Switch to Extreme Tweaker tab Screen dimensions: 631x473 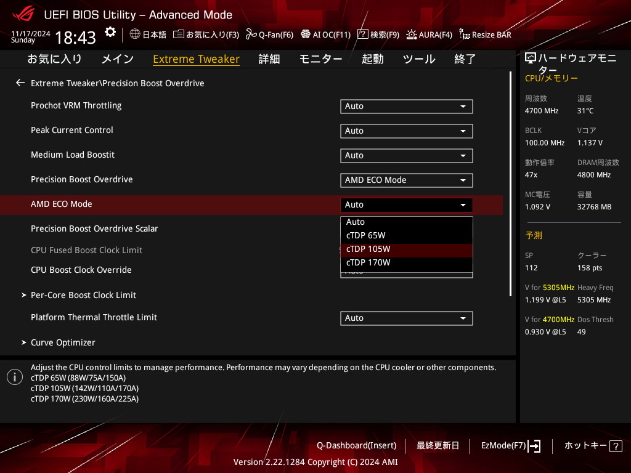pyautogui.click(x=197, y=59)
